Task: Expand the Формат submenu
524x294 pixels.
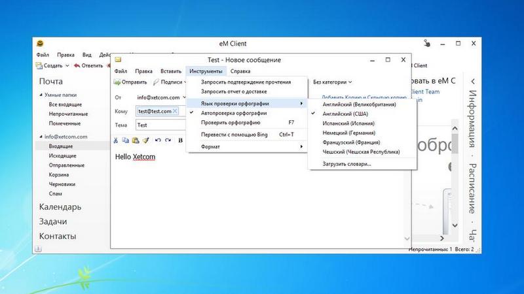Action: 247,146
